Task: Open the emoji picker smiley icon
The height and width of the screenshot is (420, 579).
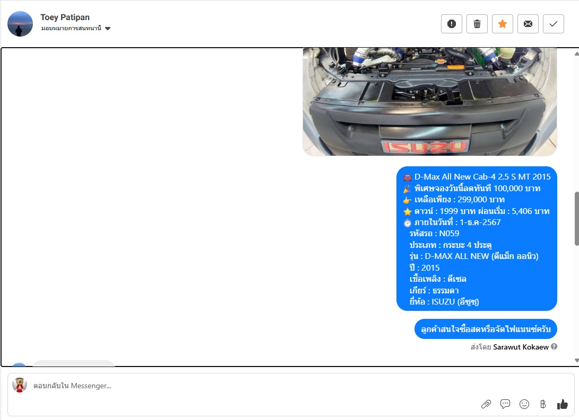Action: click(x=524, y=404)
